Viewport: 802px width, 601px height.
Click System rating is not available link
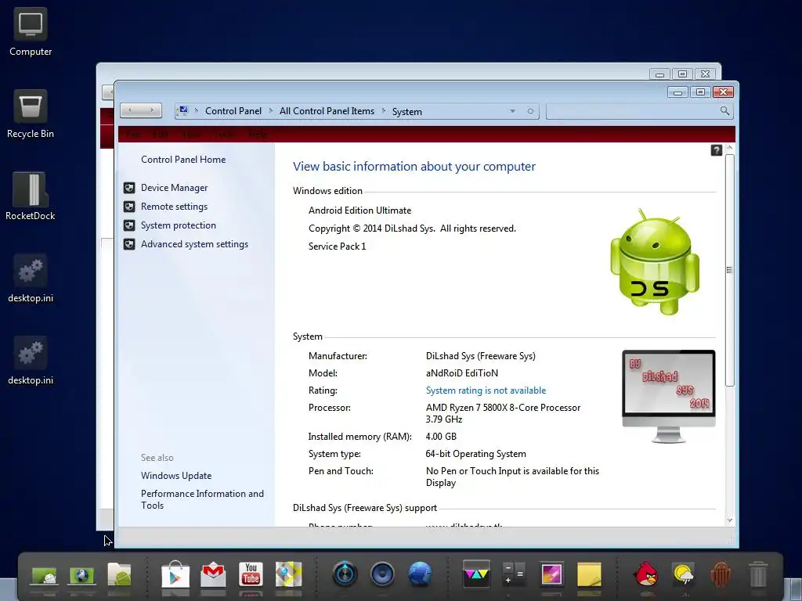pyautogui.click(x=486, y=390)
